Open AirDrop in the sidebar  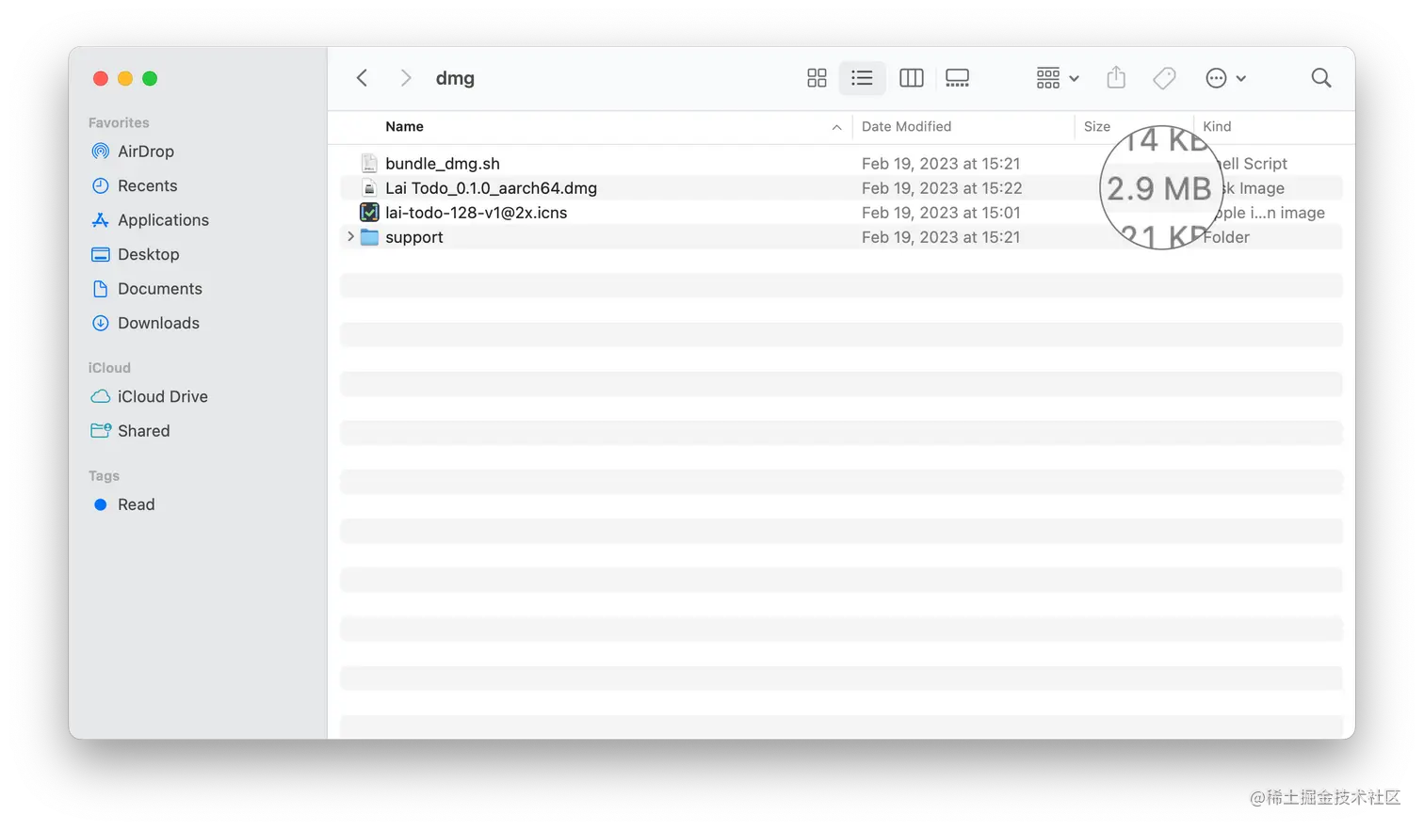point(145,152)
